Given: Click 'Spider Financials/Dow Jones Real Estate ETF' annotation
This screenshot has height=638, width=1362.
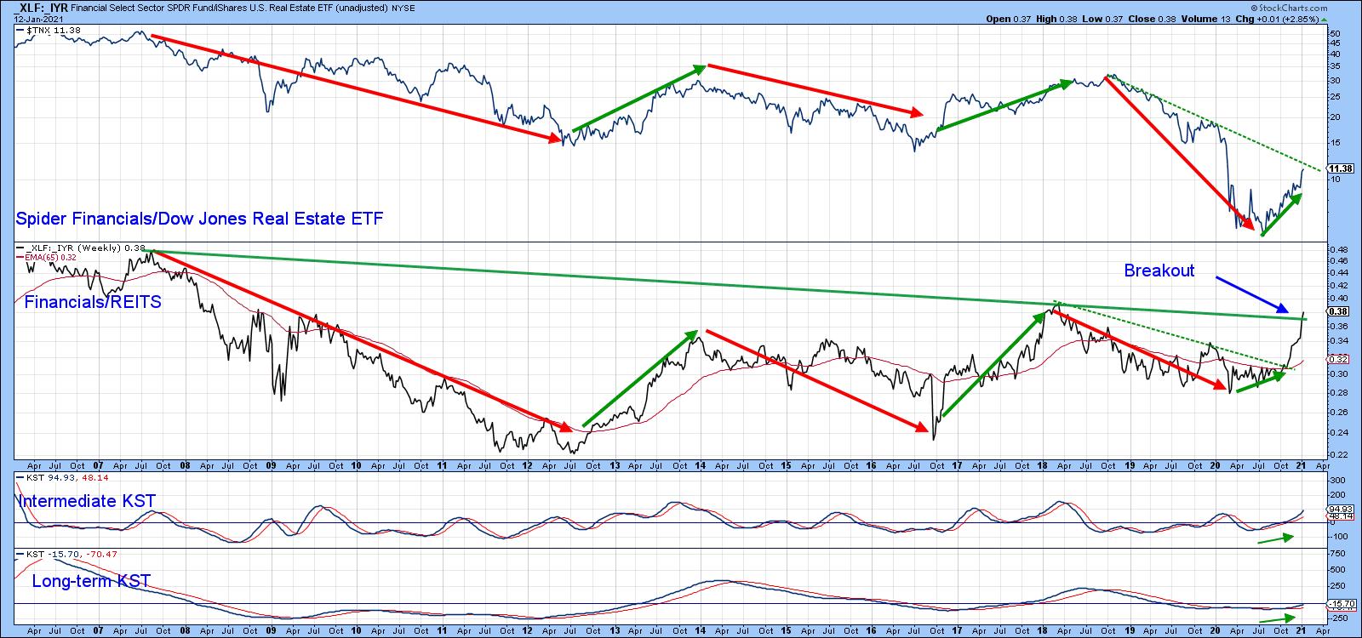Looking at the screenshot, I should tap(199, 219).
